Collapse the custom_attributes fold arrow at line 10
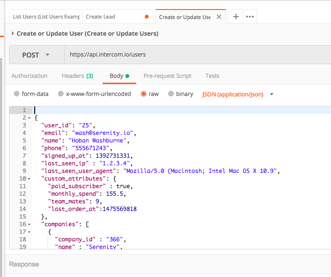Viewport: 331px width, 277px height. pos(29,179)
